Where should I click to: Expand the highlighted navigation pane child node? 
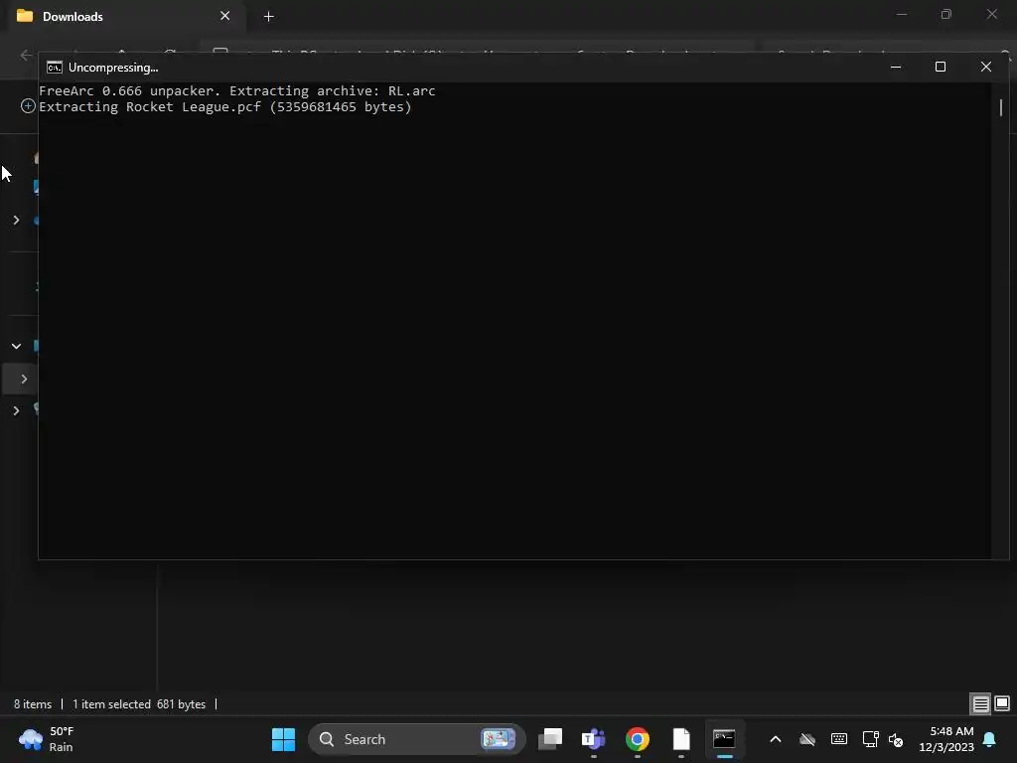24,379
